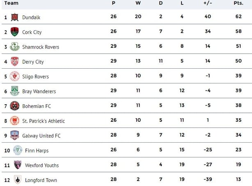Sort table by the Pts. column header
Screen dimensions: 252x186
click(238, 3)
